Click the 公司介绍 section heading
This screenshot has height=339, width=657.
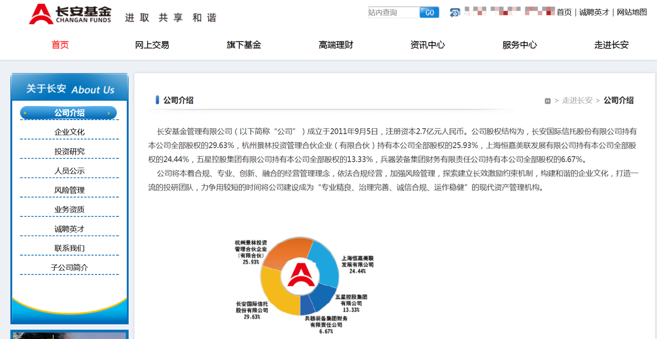pos(178,100)
